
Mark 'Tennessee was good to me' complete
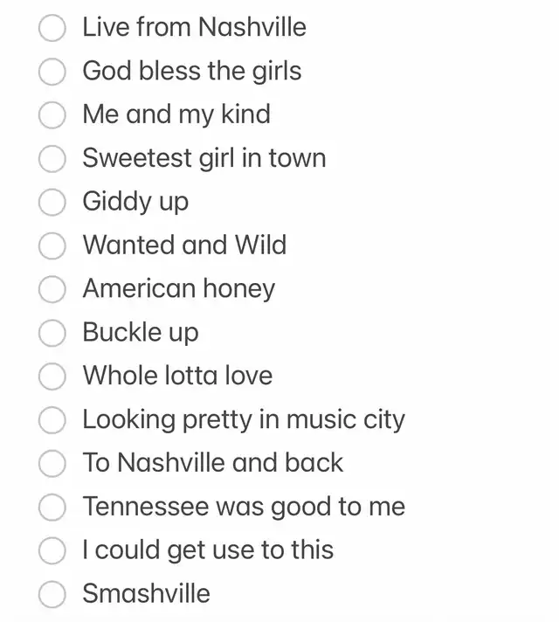(52, 508)
